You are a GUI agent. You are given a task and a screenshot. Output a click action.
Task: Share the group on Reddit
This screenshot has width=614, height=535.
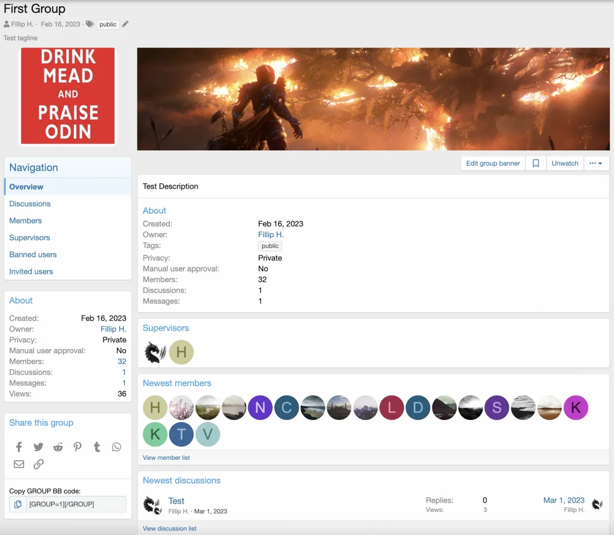57,447
